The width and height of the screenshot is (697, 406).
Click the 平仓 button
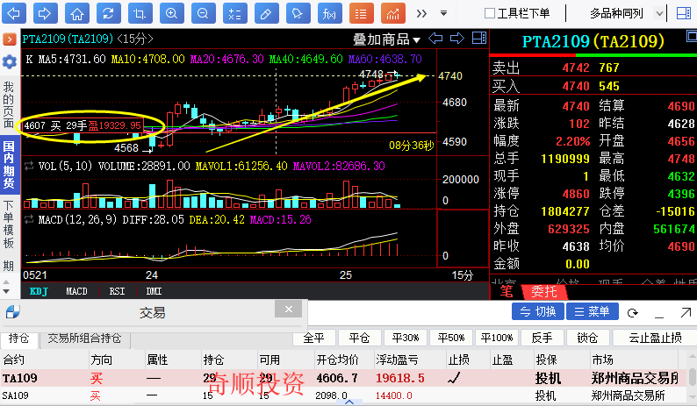click(x=359, y=338)
